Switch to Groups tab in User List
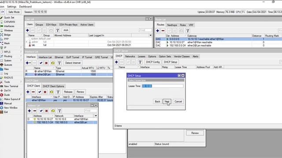Screen dimensions: 282x158 (x=39, y=25)
